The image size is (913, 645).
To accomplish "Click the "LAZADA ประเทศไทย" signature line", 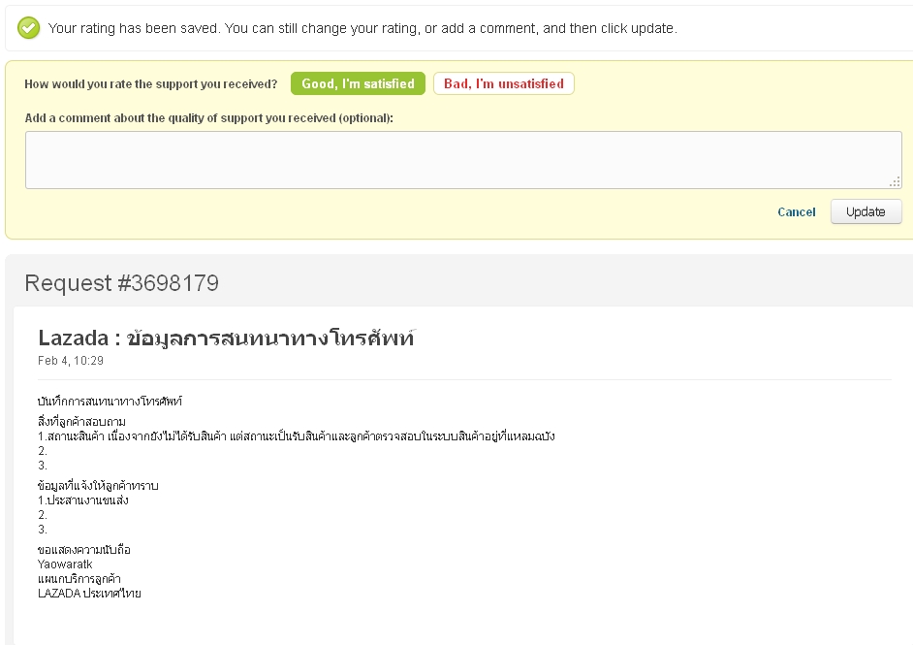I will (89, 594).
